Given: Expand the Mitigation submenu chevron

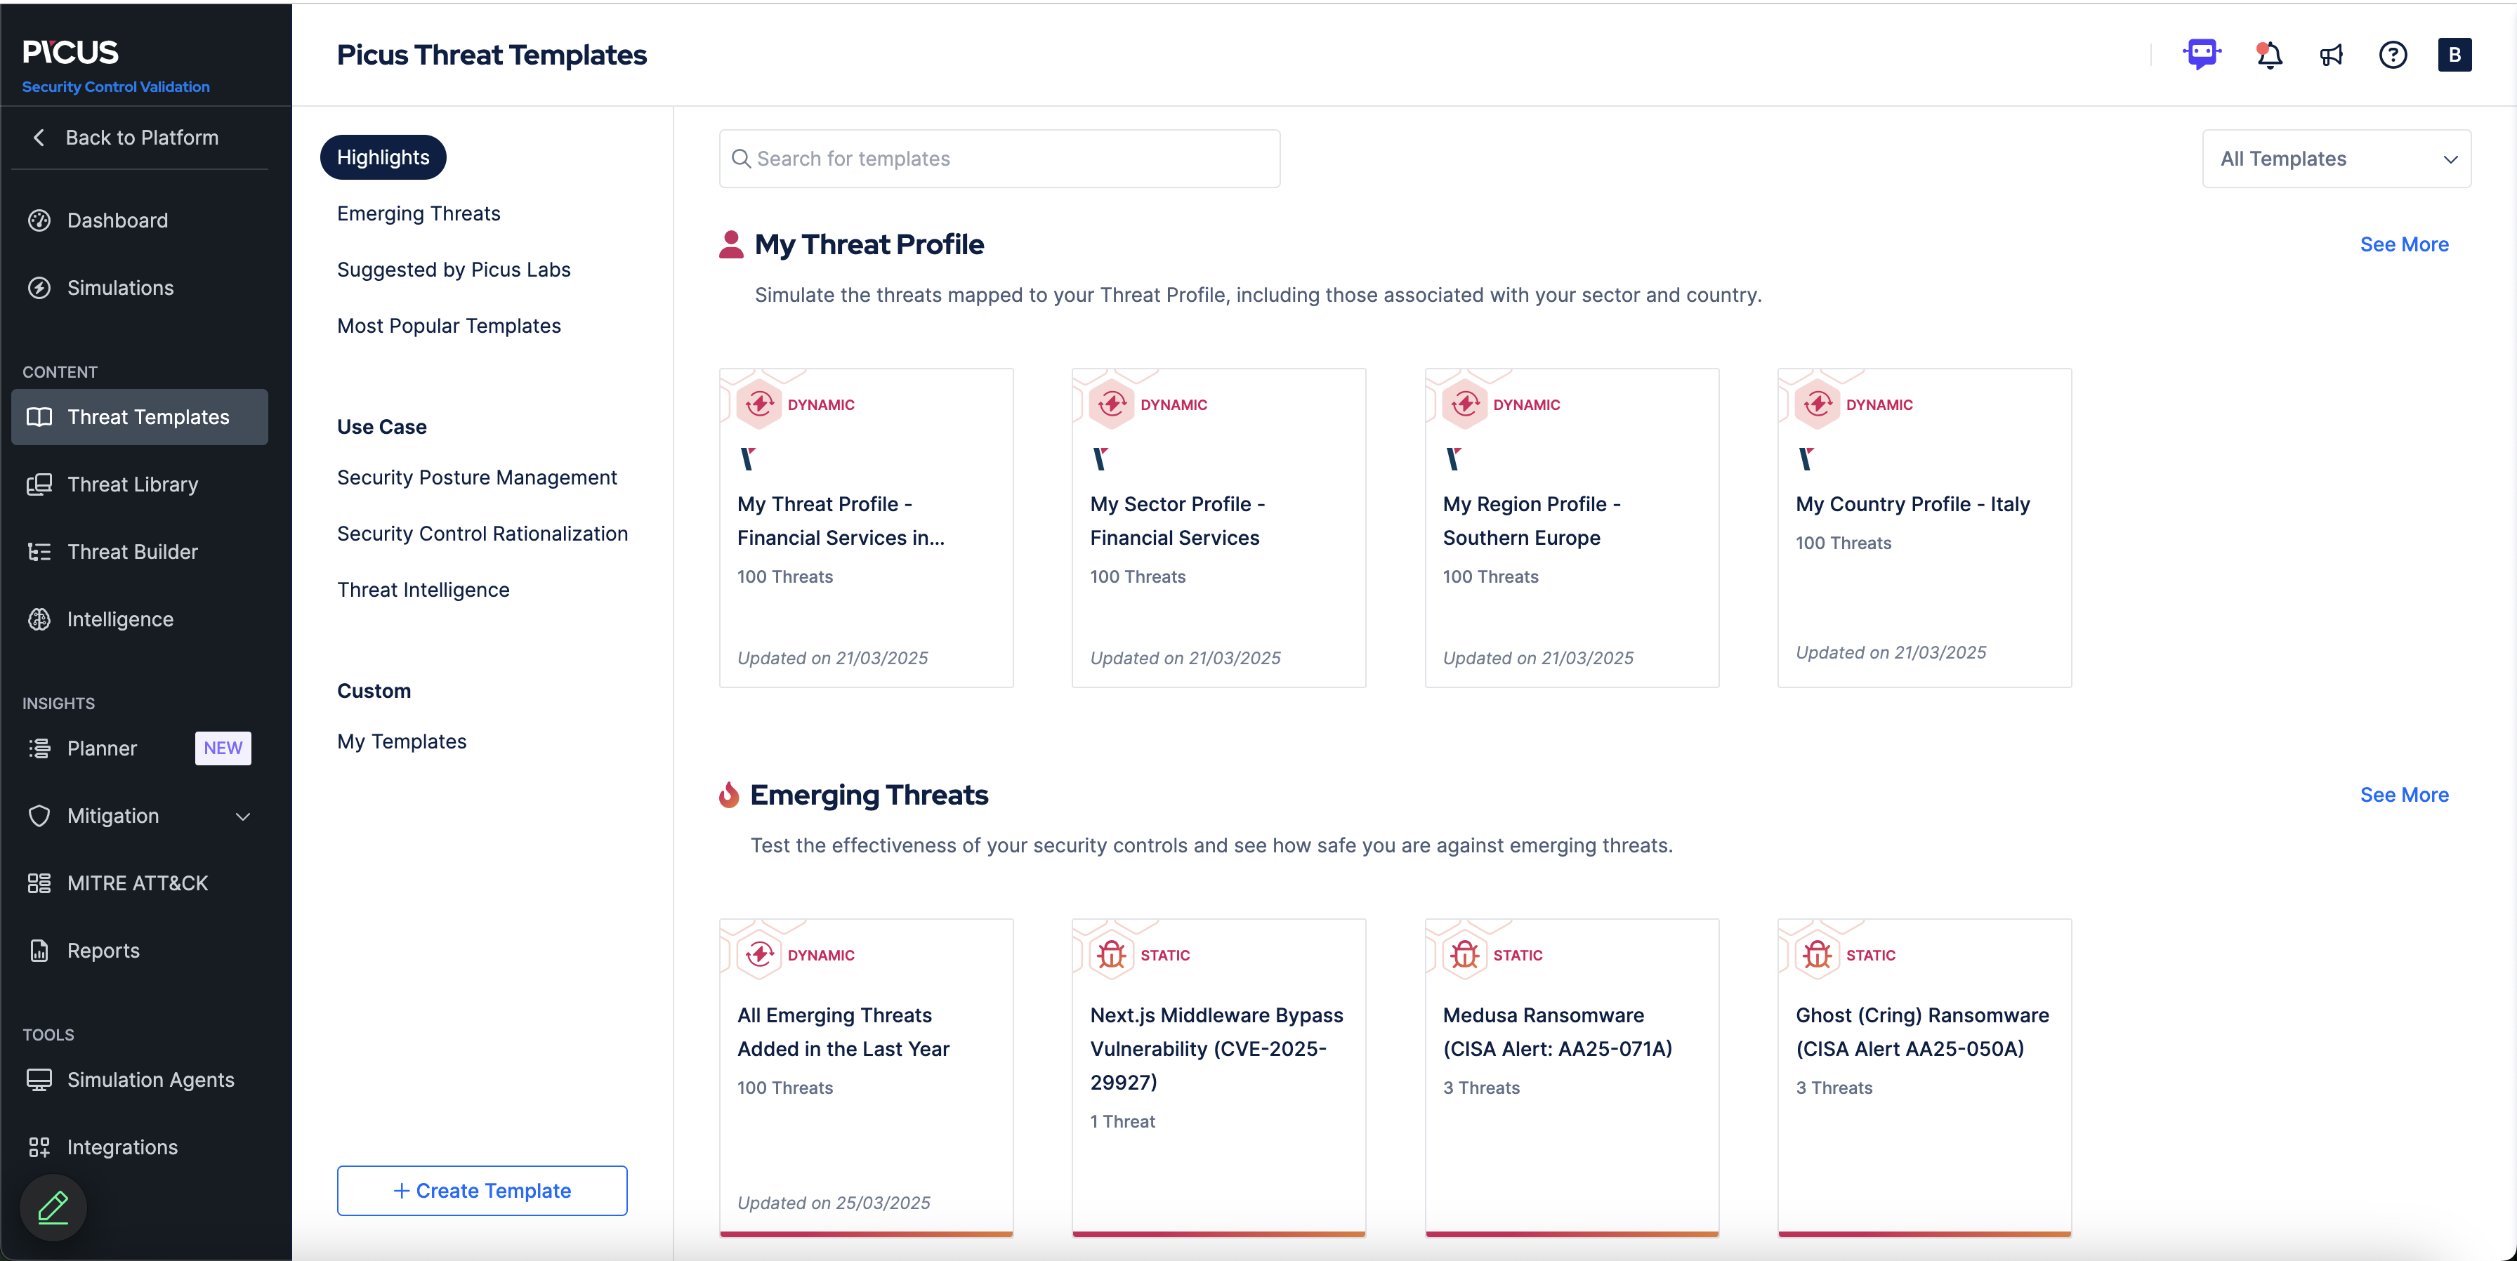Looking at the screenshot, I should point(243,817).
